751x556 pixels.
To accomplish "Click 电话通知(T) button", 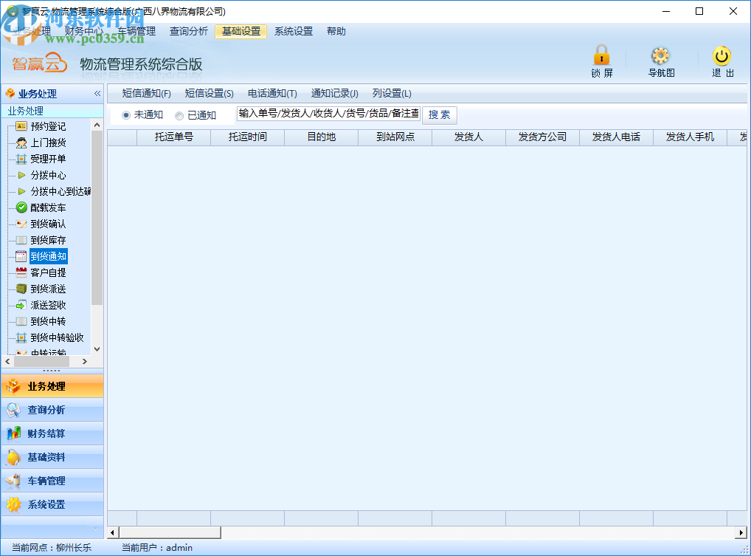I will coord(272,94).
